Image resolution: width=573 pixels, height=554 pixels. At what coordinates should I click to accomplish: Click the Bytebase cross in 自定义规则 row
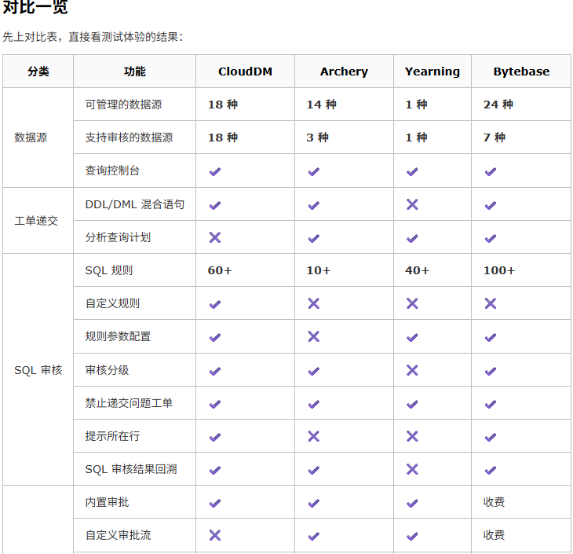tap(491, 303)
